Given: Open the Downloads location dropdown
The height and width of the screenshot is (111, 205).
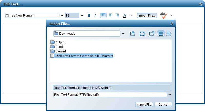Looking at the screenshot, I should (x=123, y=34).
